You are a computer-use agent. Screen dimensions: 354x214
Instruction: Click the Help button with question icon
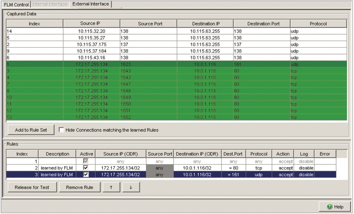(335, 207)
